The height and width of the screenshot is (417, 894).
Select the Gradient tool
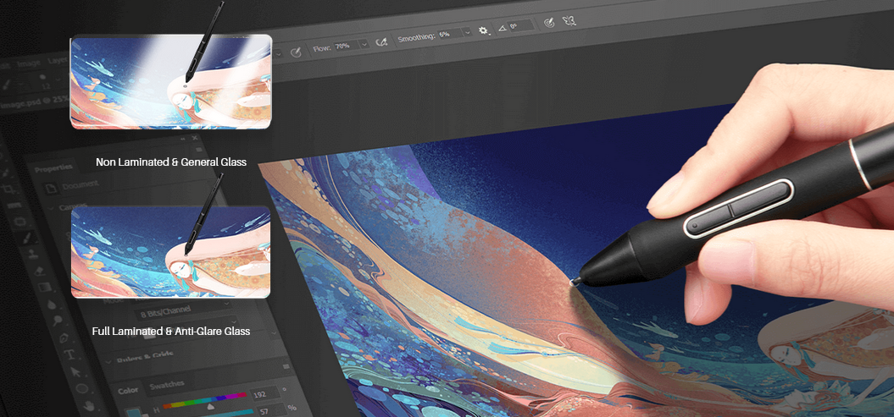(45, 288)
